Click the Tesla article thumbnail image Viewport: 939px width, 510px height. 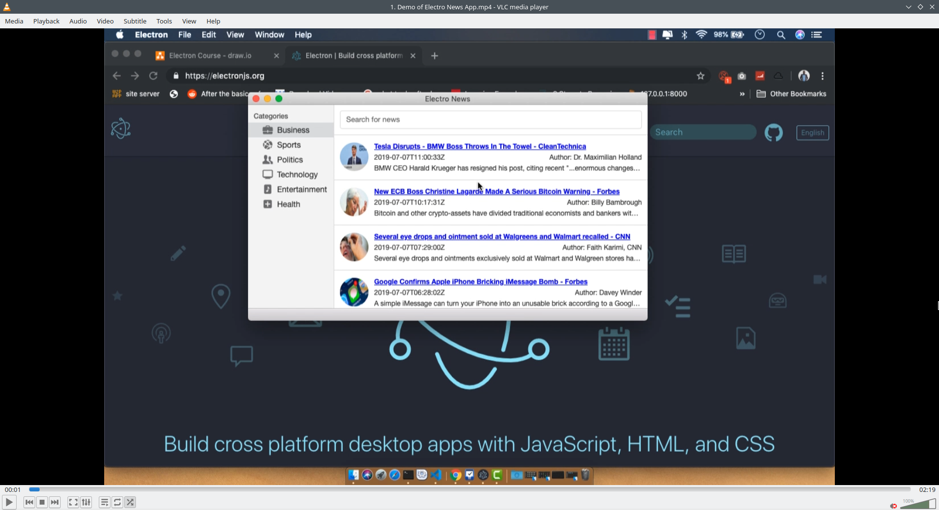354,157
